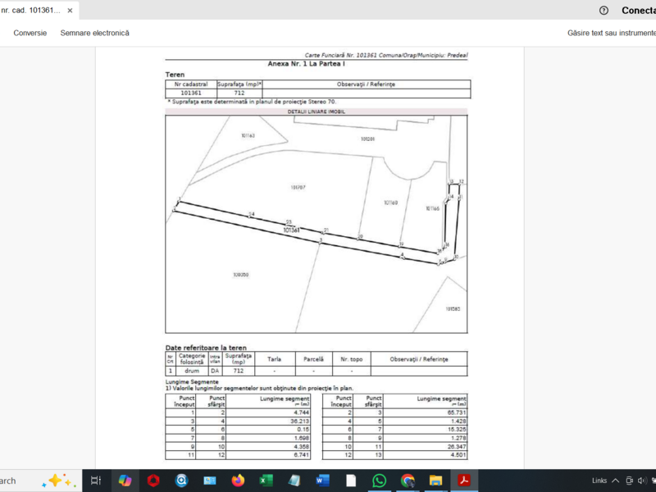
Task: Click the Găsire text sau instrumente search field
Action: coord(611,33)
